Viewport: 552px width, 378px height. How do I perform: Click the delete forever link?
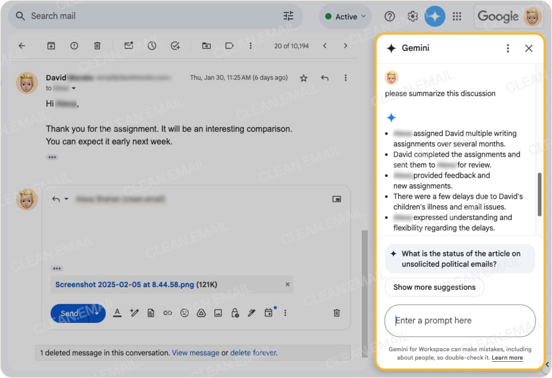click(x=253, y=352)
